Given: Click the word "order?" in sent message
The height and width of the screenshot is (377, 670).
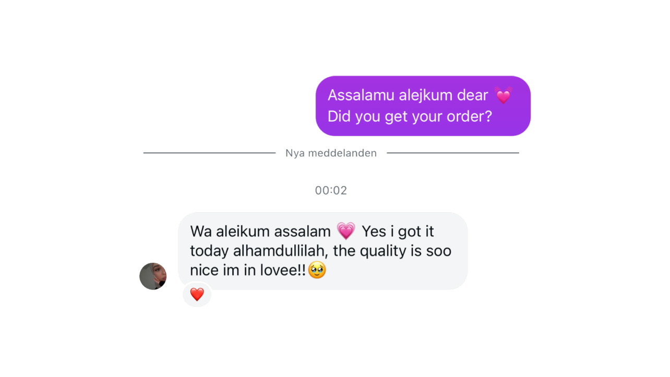Looking at the screenshot, I should point(469,116).
